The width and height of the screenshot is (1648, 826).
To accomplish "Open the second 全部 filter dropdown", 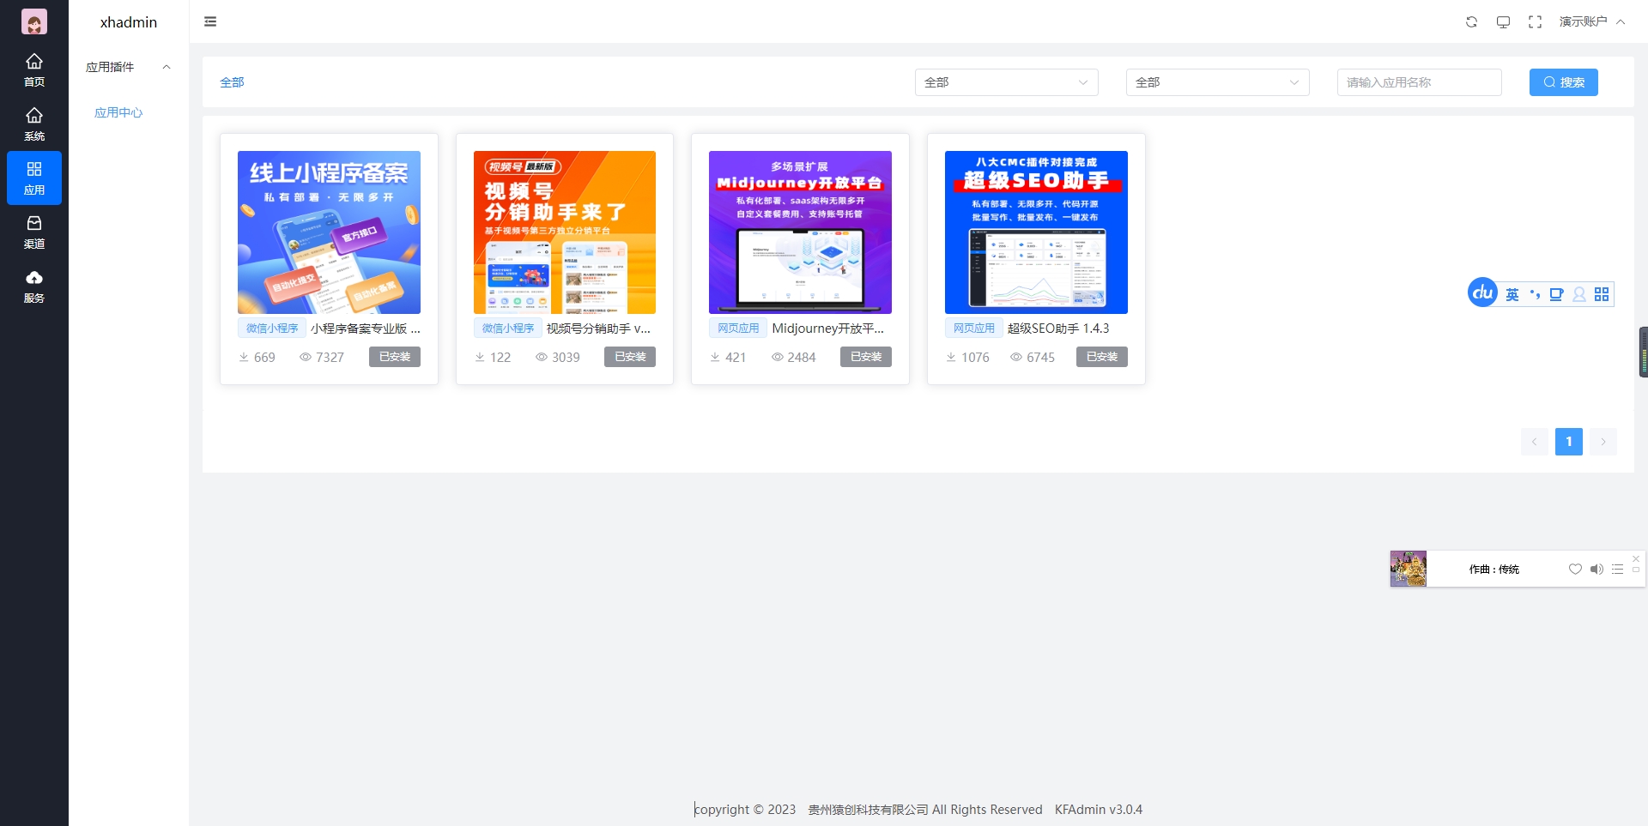I will tap(1218, 82).
